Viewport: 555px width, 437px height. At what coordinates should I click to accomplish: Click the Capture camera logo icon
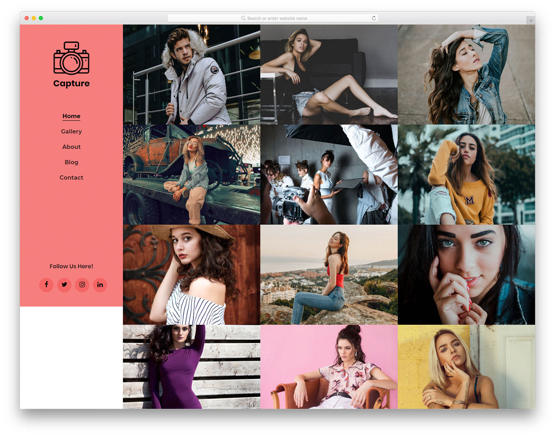coord(71,58)
